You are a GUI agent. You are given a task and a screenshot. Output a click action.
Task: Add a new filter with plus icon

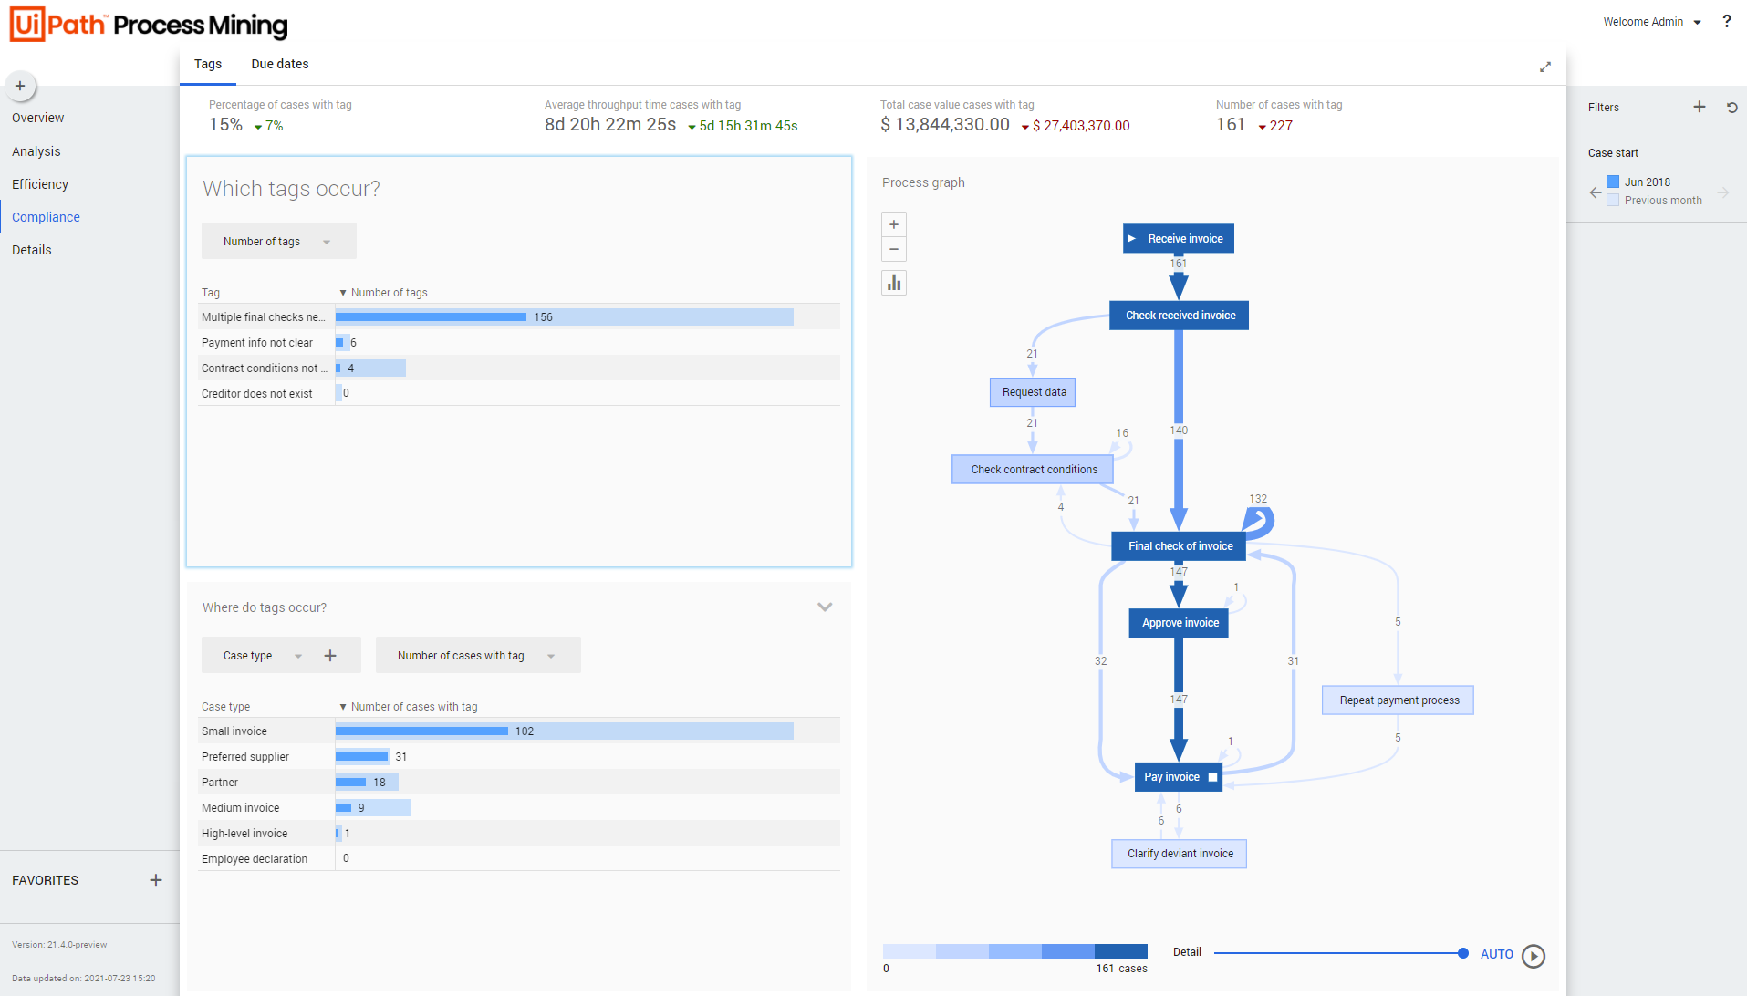1699,107
